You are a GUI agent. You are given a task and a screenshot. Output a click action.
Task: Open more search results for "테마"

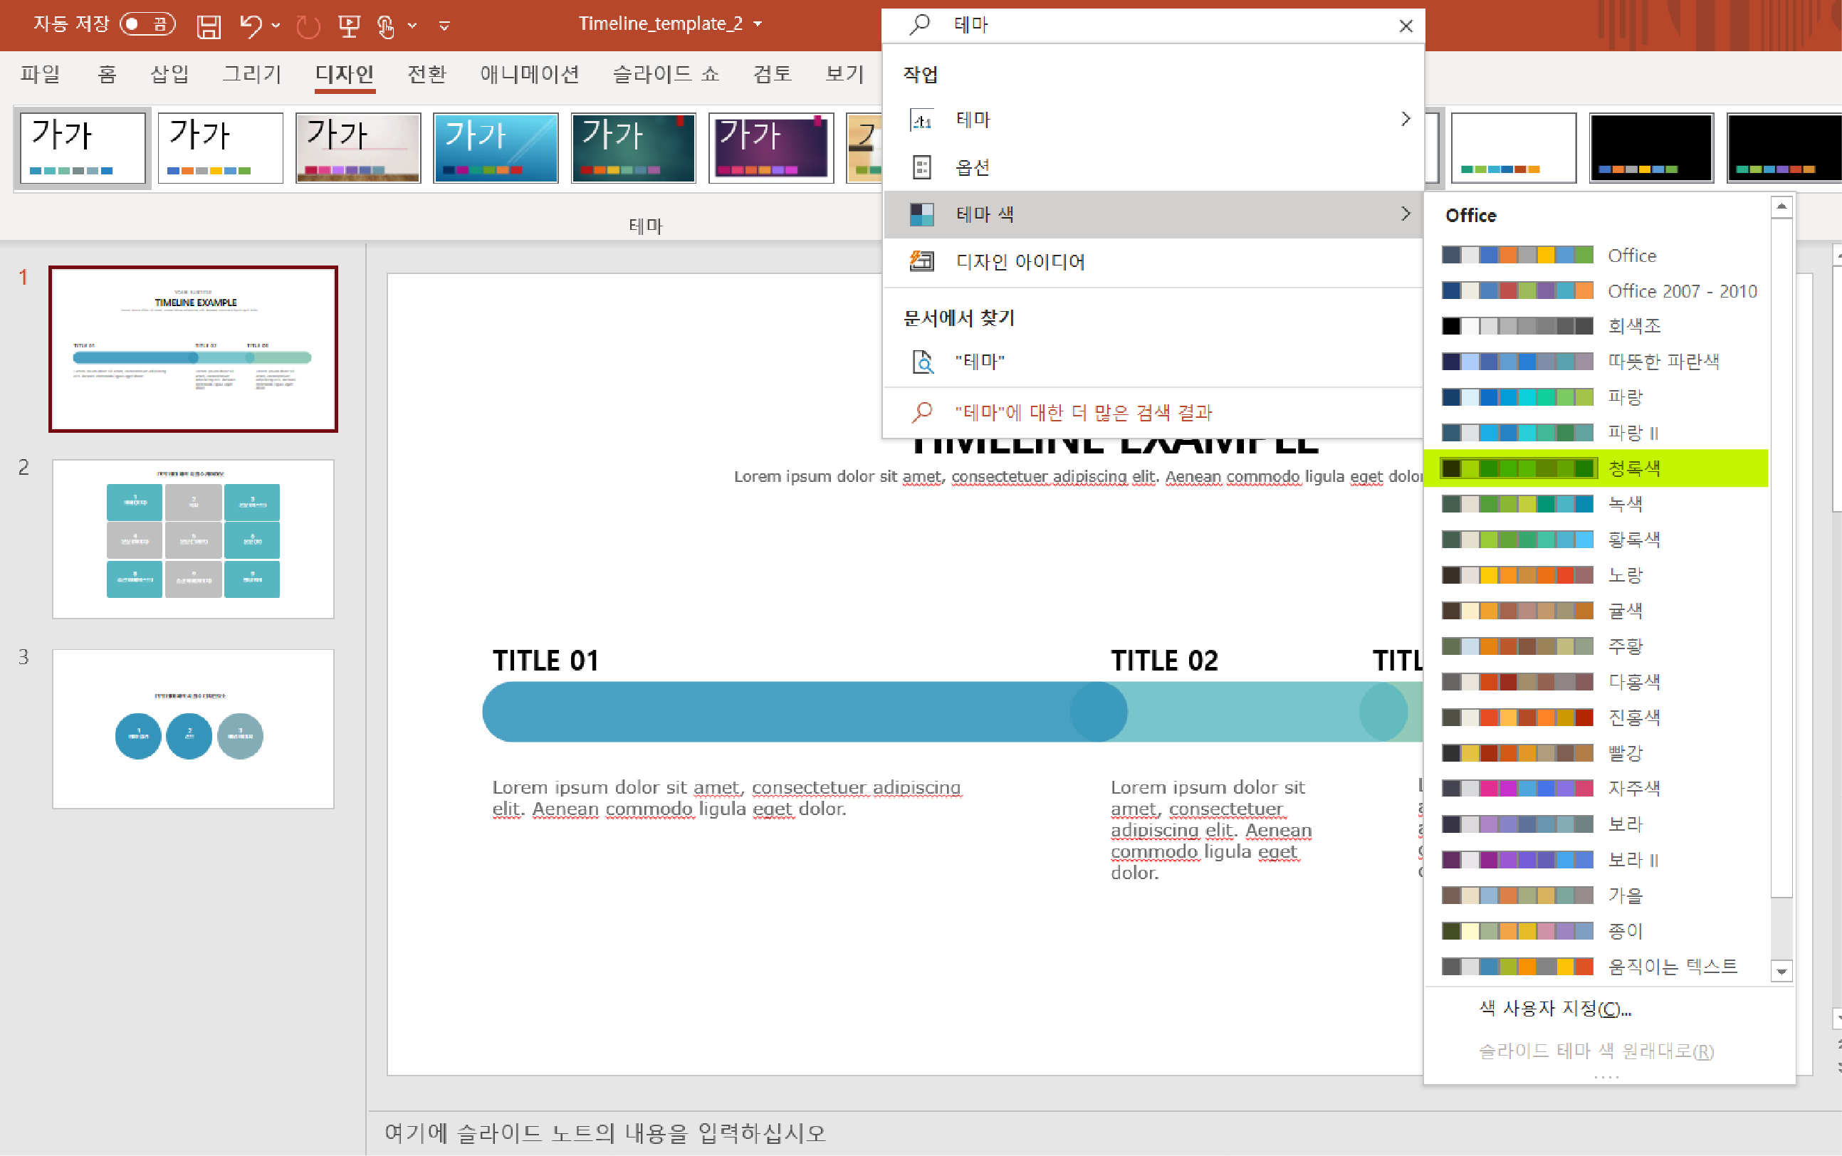[1083, 413]
